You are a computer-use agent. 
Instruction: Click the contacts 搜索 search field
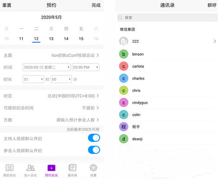(x=167, y=18)
